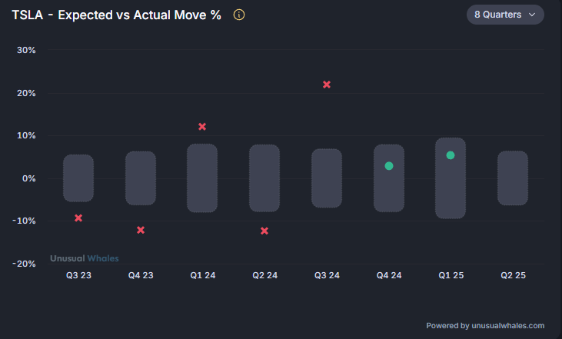
Task: Click the green dot for Q4 24
Action: pos(389,166)
